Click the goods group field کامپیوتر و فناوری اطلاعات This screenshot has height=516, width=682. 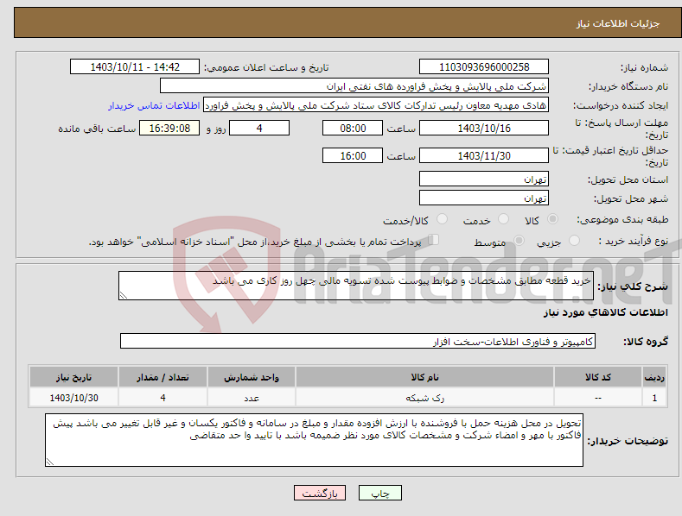(358, 342)
